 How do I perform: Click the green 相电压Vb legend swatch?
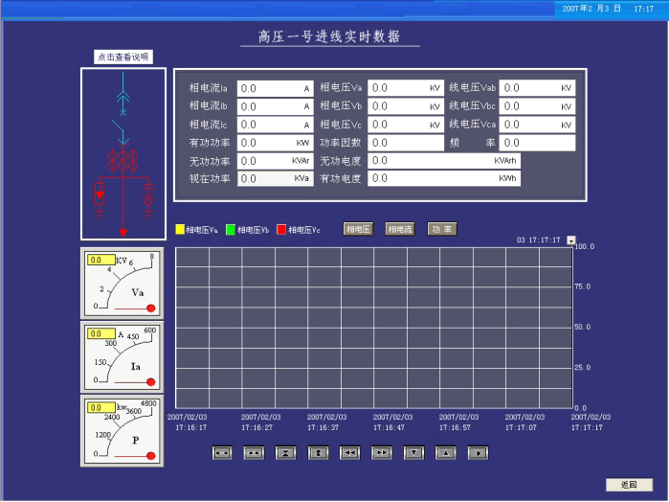(231, 230)
